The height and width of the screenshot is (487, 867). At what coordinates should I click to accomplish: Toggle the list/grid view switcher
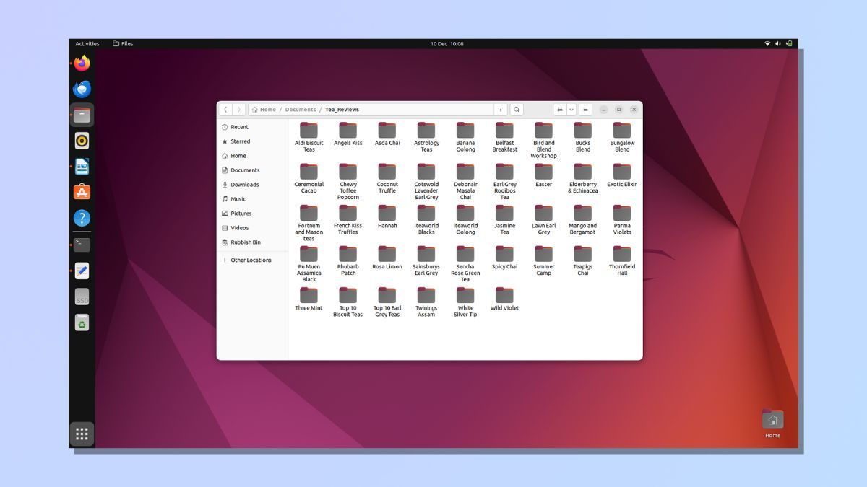560,109
